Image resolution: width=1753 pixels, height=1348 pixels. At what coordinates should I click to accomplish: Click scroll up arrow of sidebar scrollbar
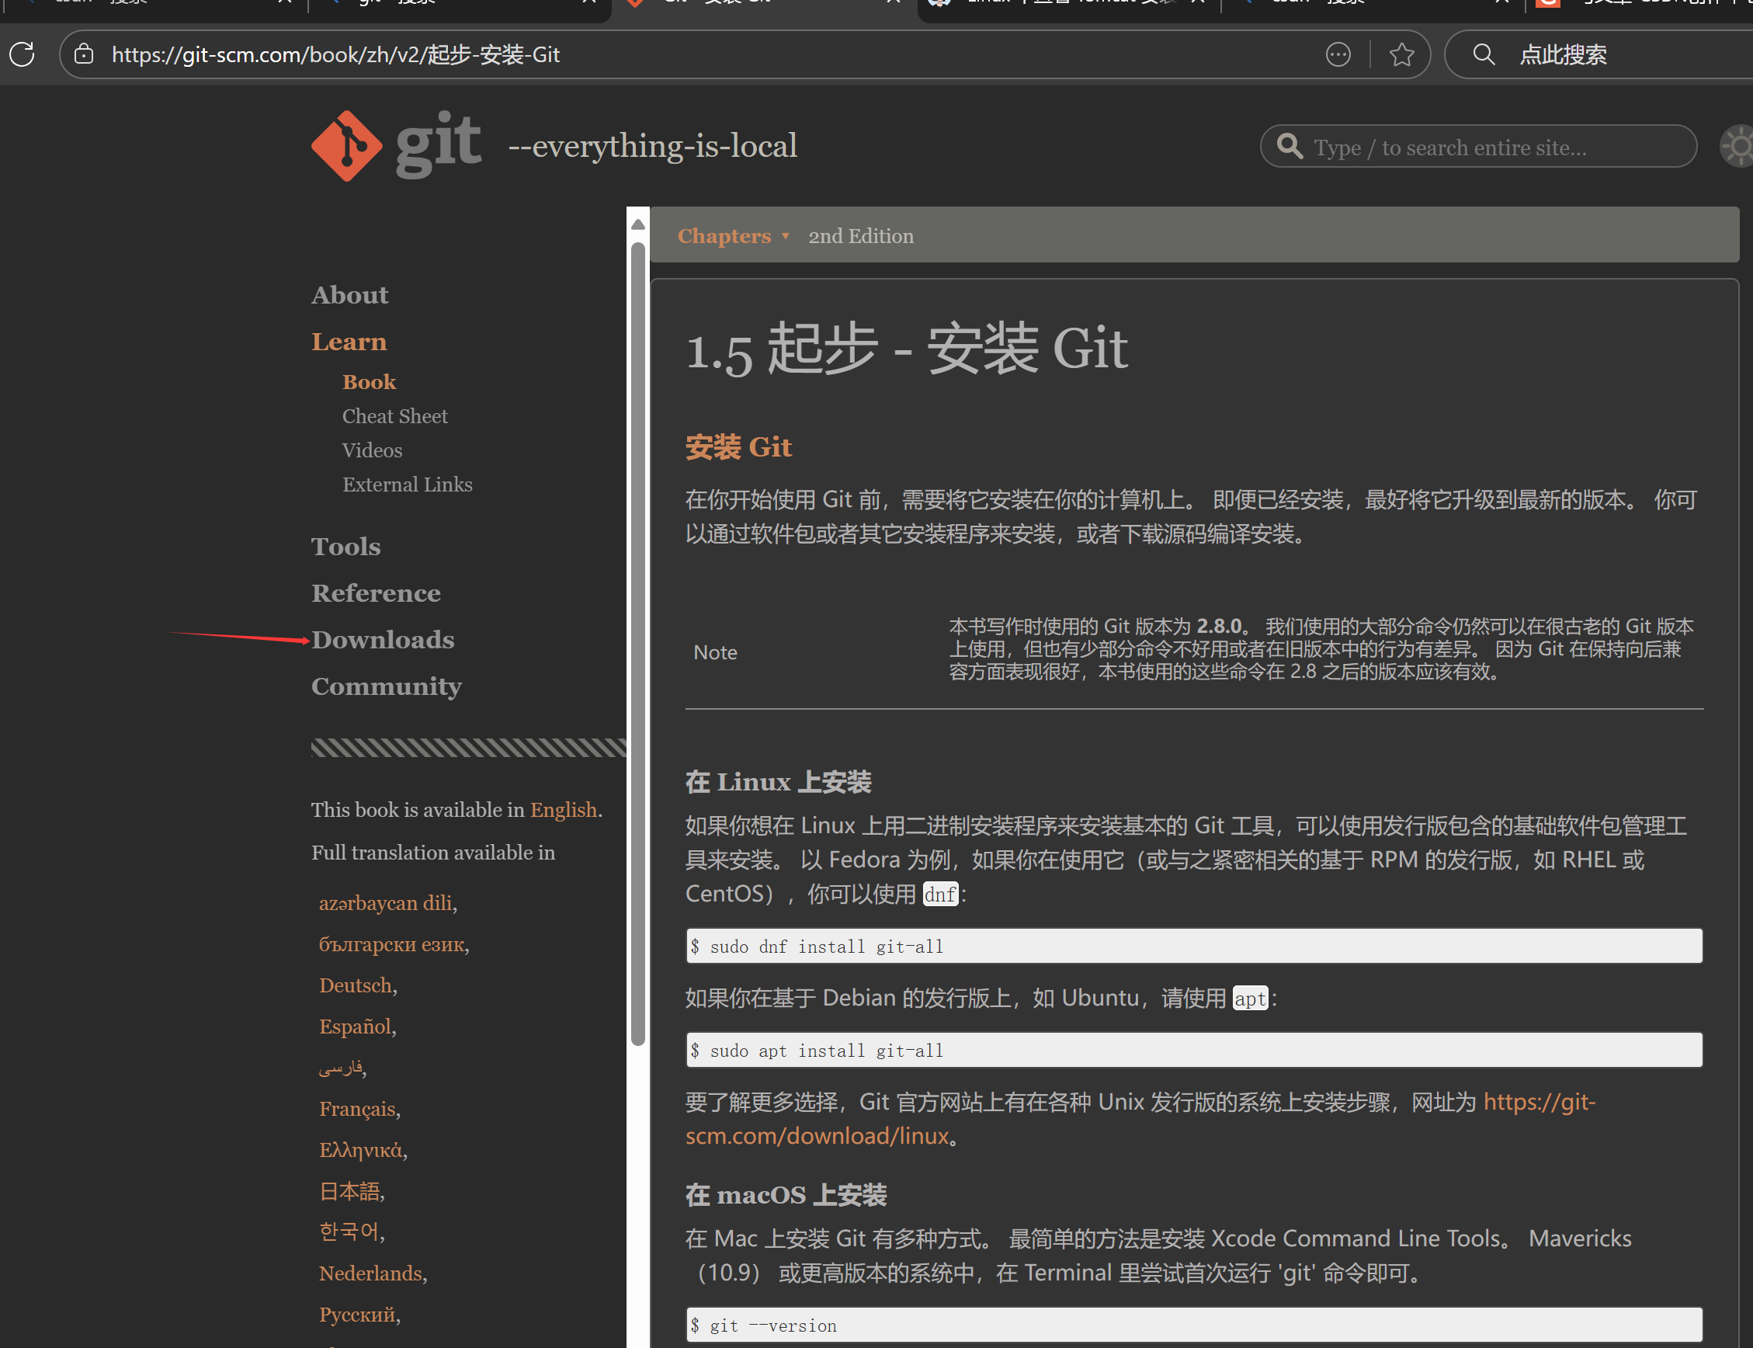[638, 224]
